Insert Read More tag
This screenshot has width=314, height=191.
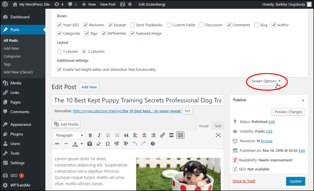click(171, 135)
